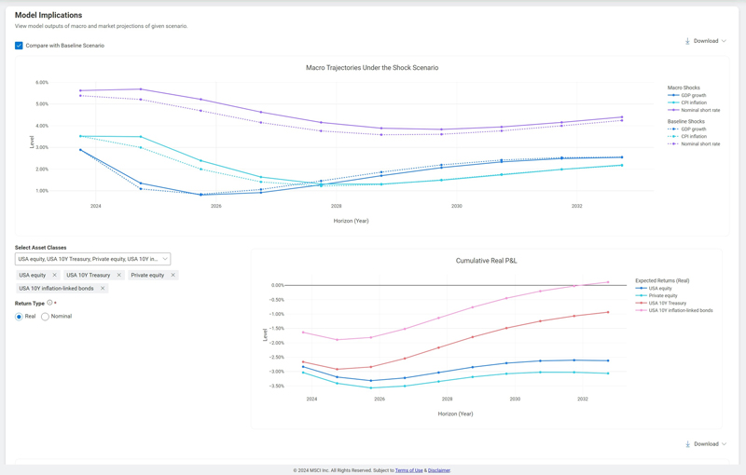Remove the Private equity tag
Image resolution: width=746 pixels, height=475 pixels.
point(173,275)
